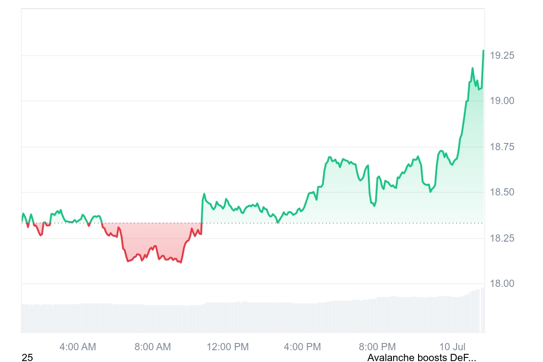Select the 18.75 y-axis label
This screenshot has width=543, height=362.
(x=502, y=147)
